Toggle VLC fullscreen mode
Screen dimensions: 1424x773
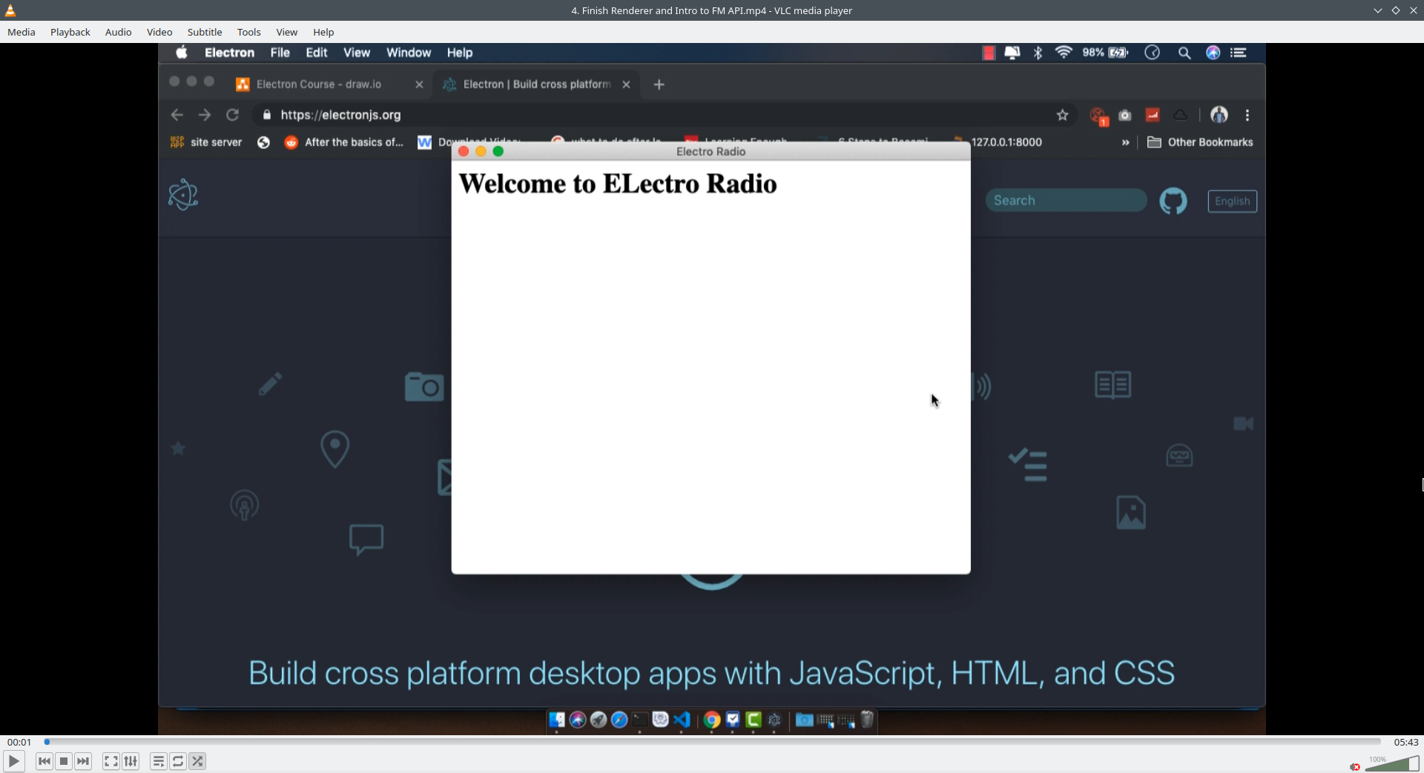click(111, 761)
